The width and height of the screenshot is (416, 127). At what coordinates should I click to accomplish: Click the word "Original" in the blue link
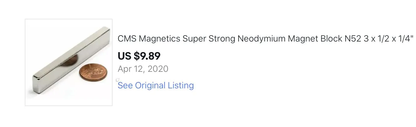150,85
